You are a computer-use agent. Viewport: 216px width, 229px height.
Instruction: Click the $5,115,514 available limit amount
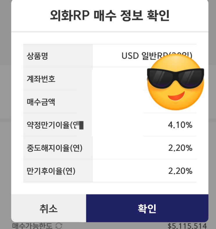tap(187, 226)
